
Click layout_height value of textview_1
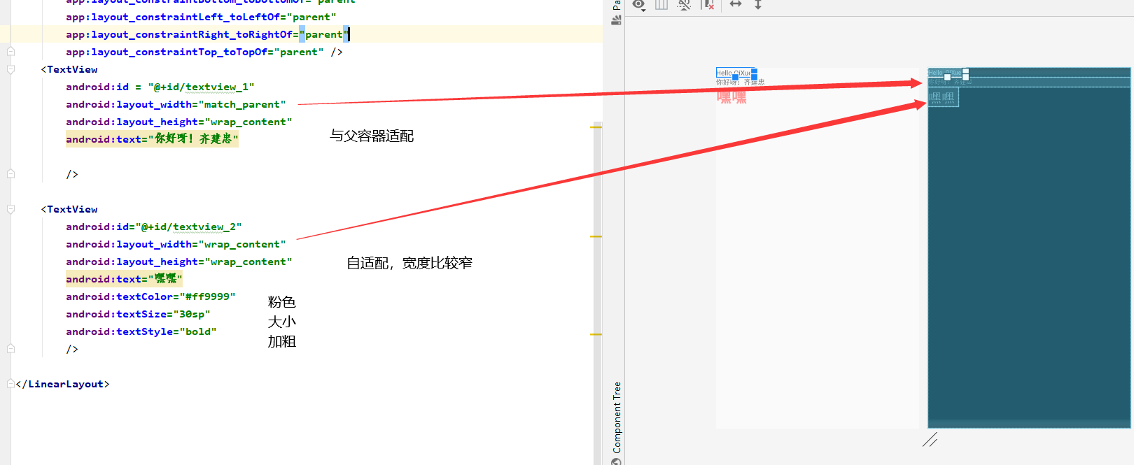point(248,122)
